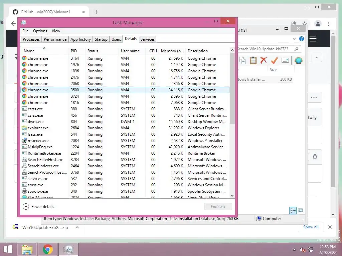The width and height of the screenshot is (342, 256).
Task: Click Show all downloads link
Action: click(311, 227)
